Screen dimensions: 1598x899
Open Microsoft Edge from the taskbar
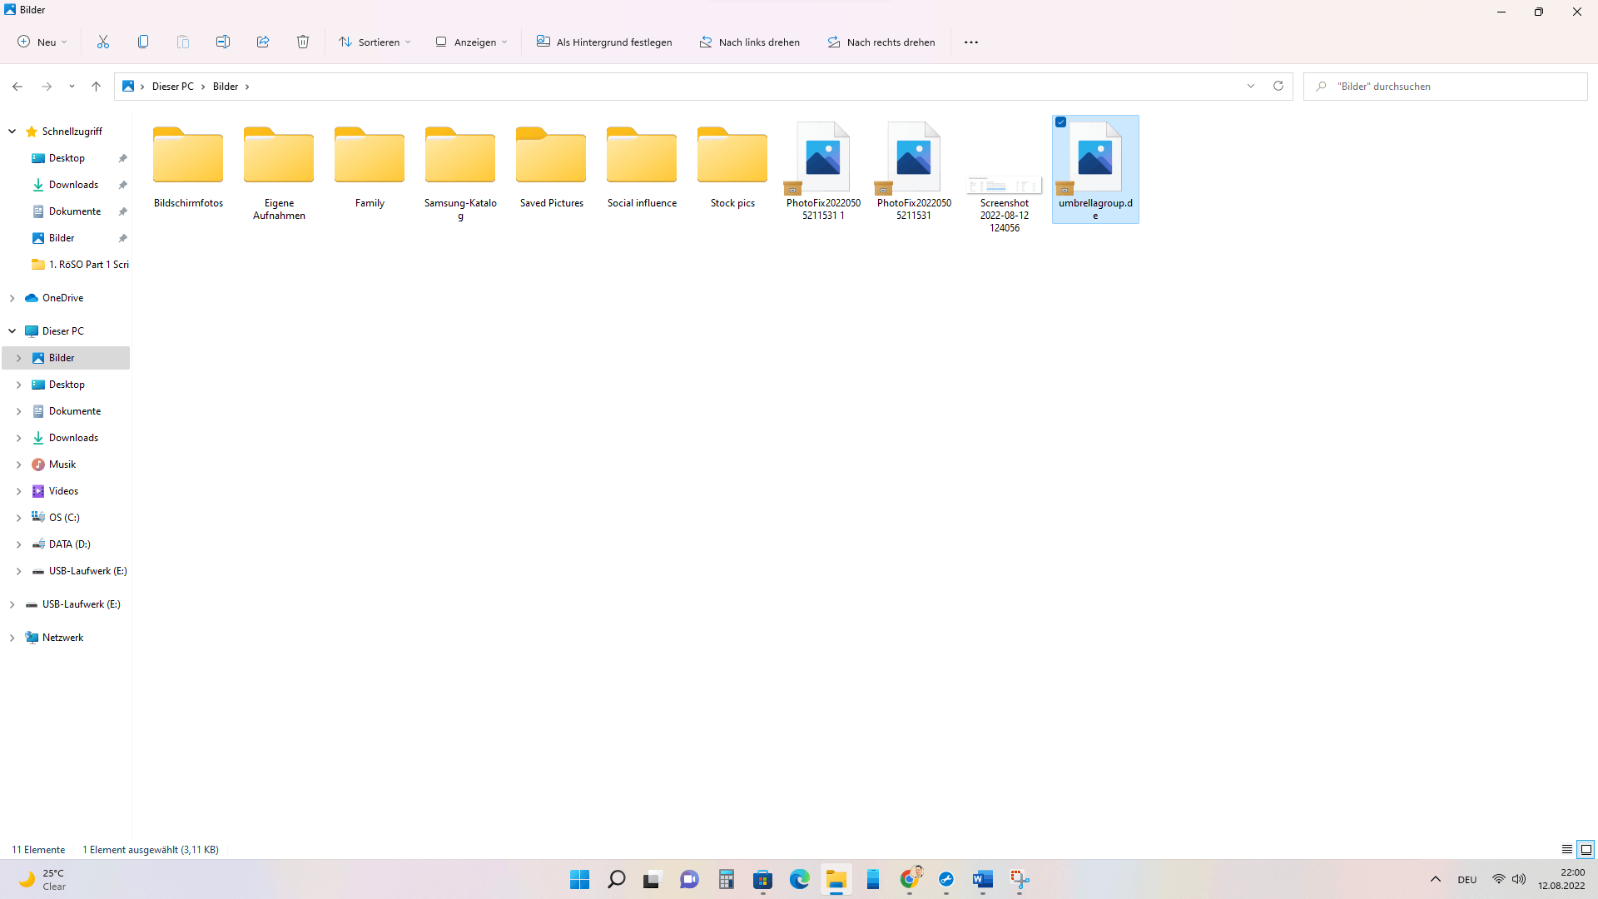coord(800,879)
